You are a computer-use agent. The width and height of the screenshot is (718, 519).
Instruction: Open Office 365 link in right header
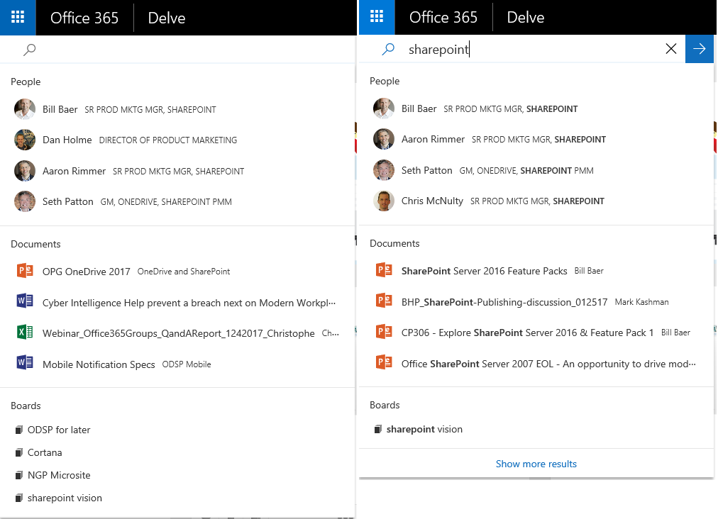(443, 18)
